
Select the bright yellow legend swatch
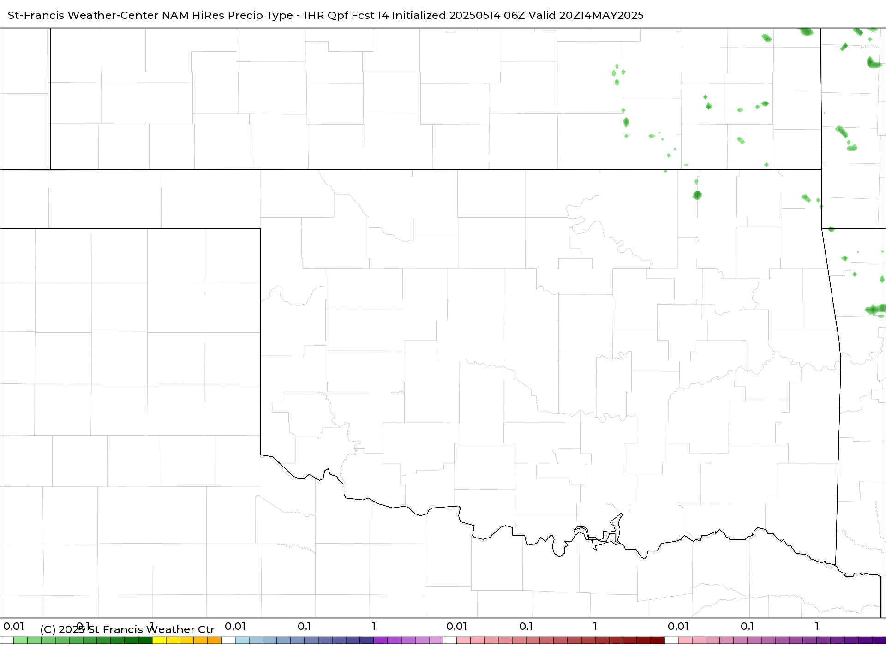[159, 640]
